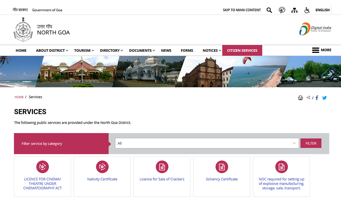Print the Services page using printer icon
The height and width of the screenshot is (199, 341).
pyautogui.click(x=300, y=98)
